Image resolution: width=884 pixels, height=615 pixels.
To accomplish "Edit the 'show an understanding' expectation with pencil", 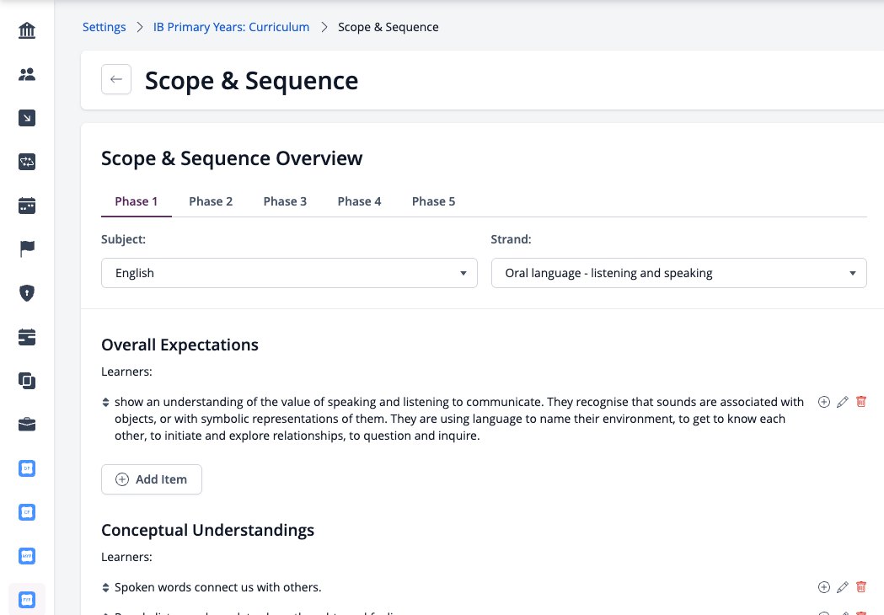I will point(842,402).
